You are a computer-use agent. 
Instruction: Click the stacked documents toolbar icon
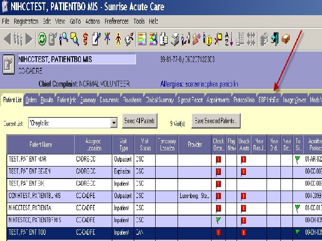coord(164,39)
